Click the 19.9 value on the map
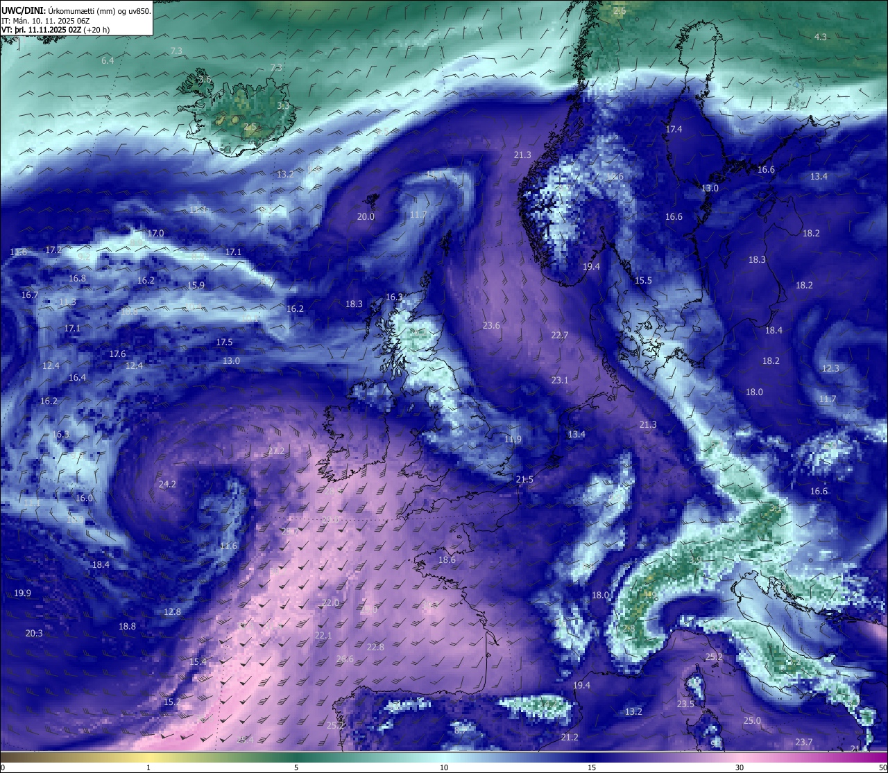This screenshot has height=773, width=888. (22, 593)
